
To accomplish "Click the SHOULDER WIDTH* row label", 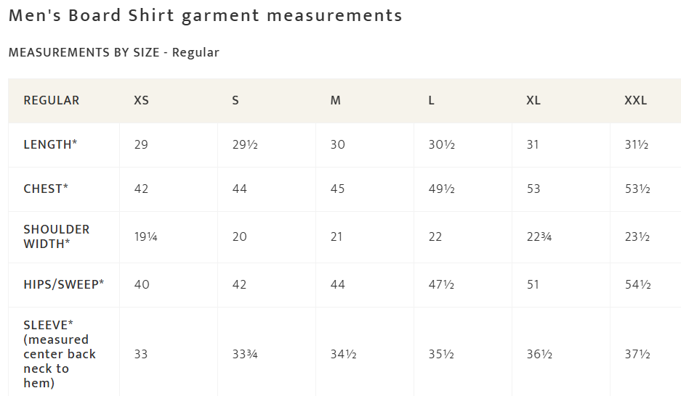I will (57, 236).
